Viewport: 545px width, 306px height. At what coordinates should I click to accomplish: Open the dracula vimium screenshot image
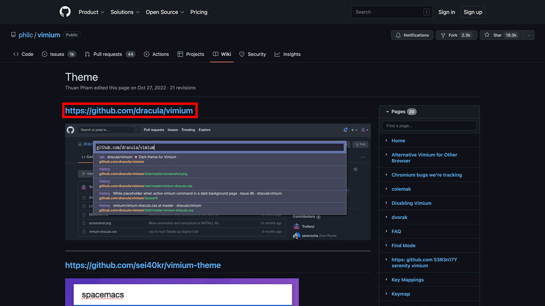tap(218, 182)
